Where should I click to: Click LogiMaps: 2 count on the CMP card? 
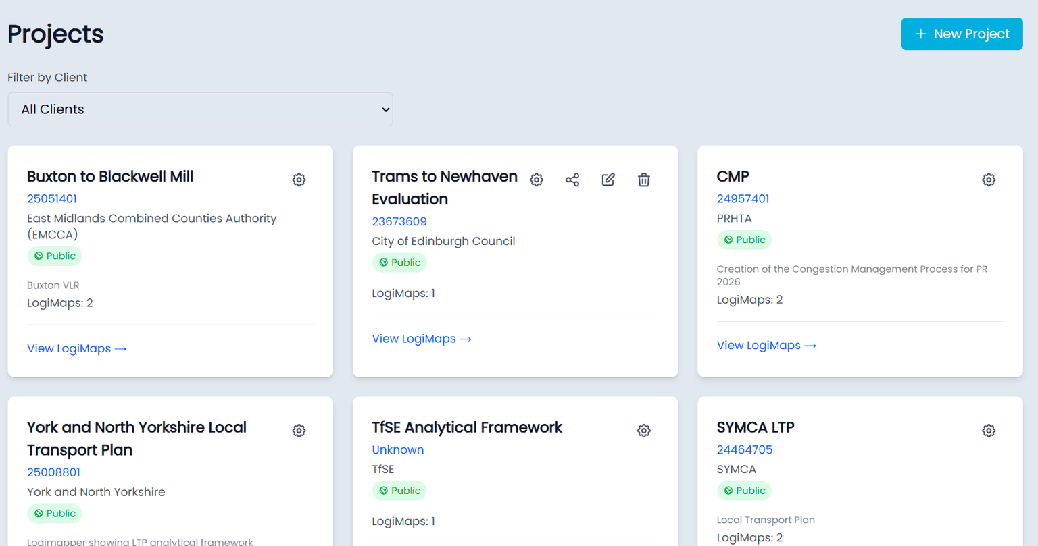coord(750,300)
